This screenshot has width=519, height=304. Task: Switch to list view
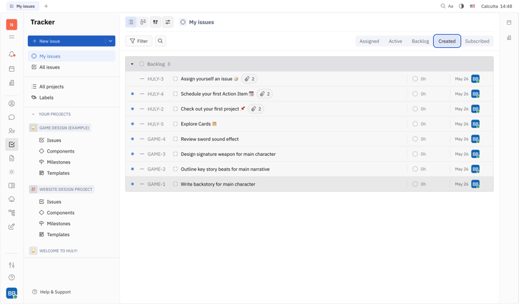[x=131, y=22]
